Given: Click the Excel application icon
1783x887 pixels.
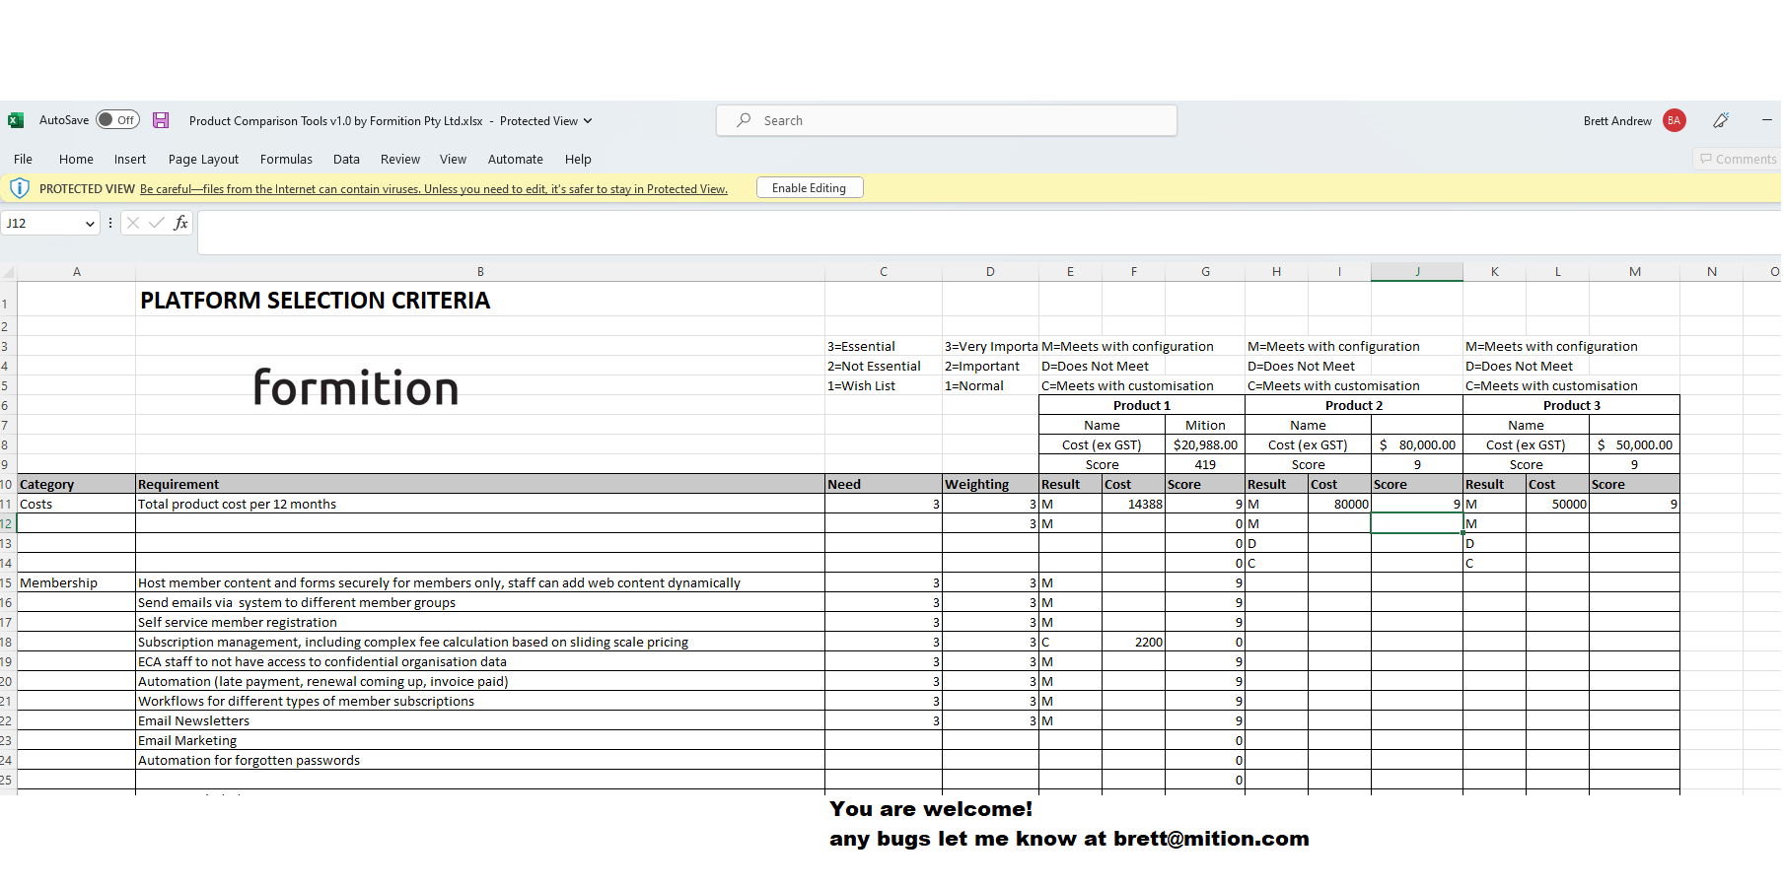Looking at the screenshot, I should pyautogui.click(x=16, y=120).
